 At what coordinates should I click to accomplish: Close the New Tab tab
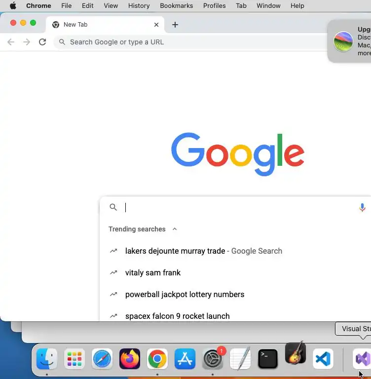[156, 25]
